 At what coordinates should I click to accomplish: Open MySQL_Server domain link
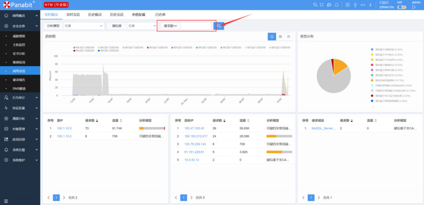323,128
